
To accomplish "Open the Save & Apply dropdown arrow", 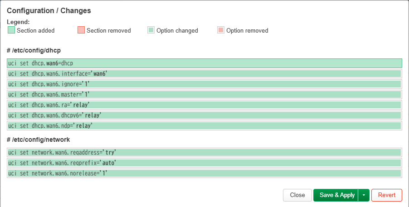I will point(364,195).
